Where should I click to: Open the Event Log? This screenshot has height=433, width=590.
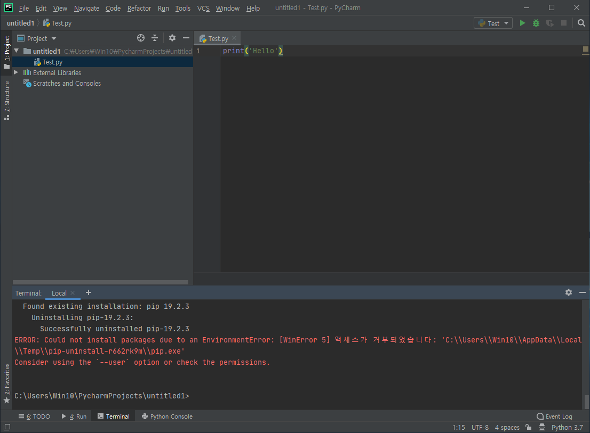(x=554, y=416)
